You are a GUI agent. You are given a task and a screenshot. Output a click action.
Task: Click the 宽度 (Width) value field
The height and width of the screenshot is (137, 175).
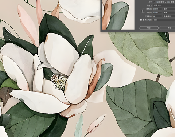[x=157, y=9]
